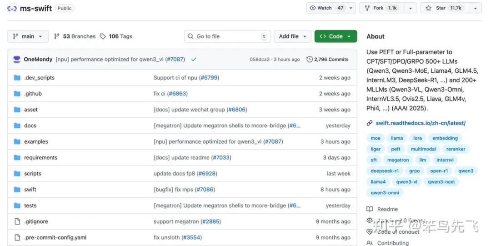Click the green commit status checkmark
This screenshot has width=491, height=246.
tap(194, 59)
